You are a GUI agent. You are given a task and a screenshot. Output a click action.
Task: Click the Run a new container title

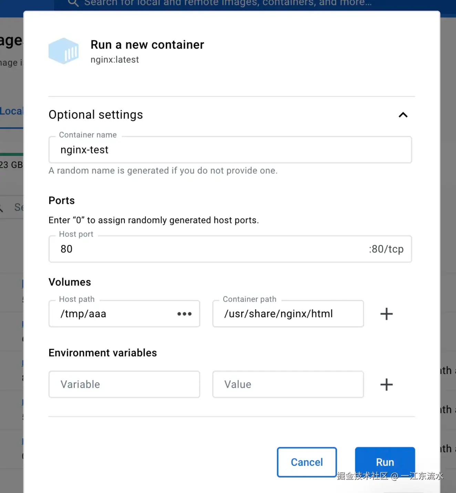point(147,45)
